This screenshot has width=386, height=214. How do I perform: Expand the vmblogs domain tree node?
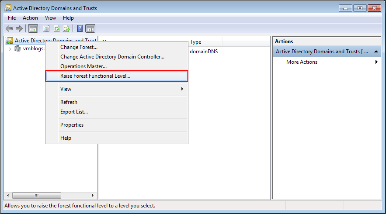click(x=10, y=49)
